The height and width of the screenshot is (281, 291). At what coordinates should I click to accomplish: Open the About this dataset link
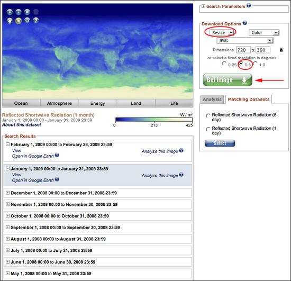22,125
